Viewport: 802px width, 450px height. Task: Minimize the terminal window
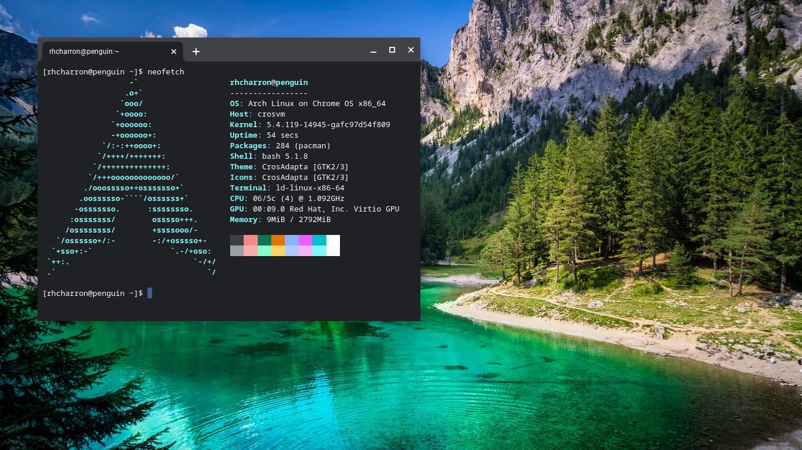tap(373, 50)
